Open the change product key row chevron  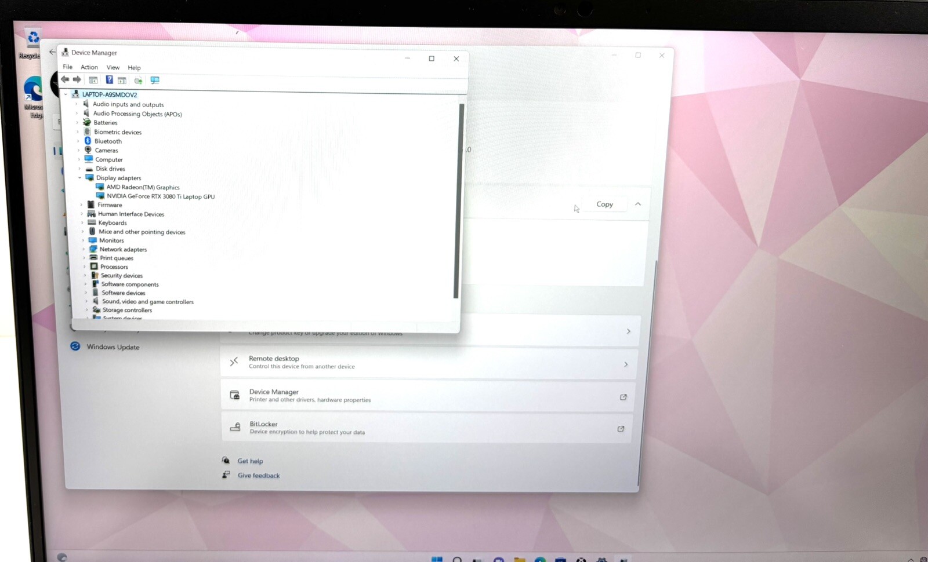tap(628, 331)
